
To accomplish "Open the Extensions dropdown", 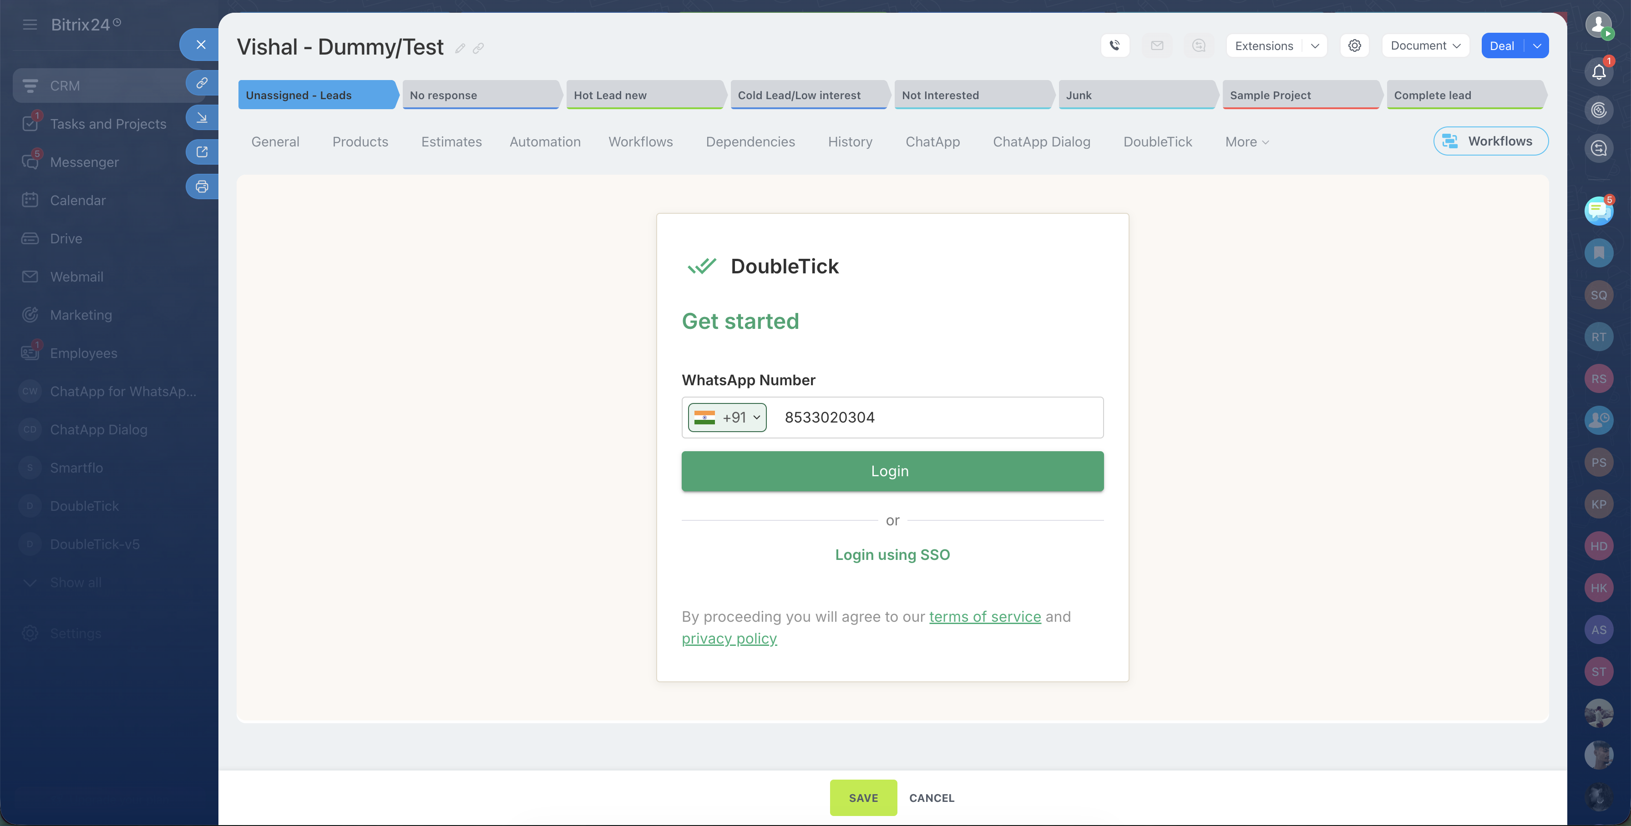I will (x=1276, y=45).
